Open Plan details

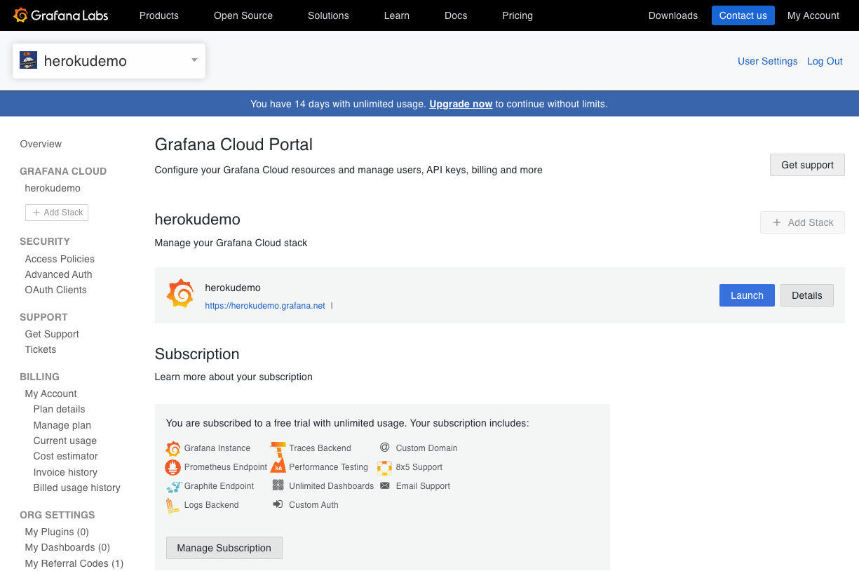59,409
